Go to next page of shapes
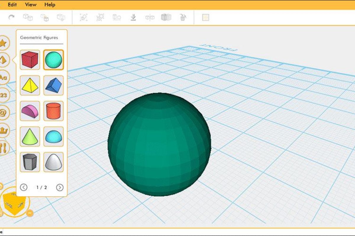The height and width of the screenshot is (236, 355). (x=60, y=187)
